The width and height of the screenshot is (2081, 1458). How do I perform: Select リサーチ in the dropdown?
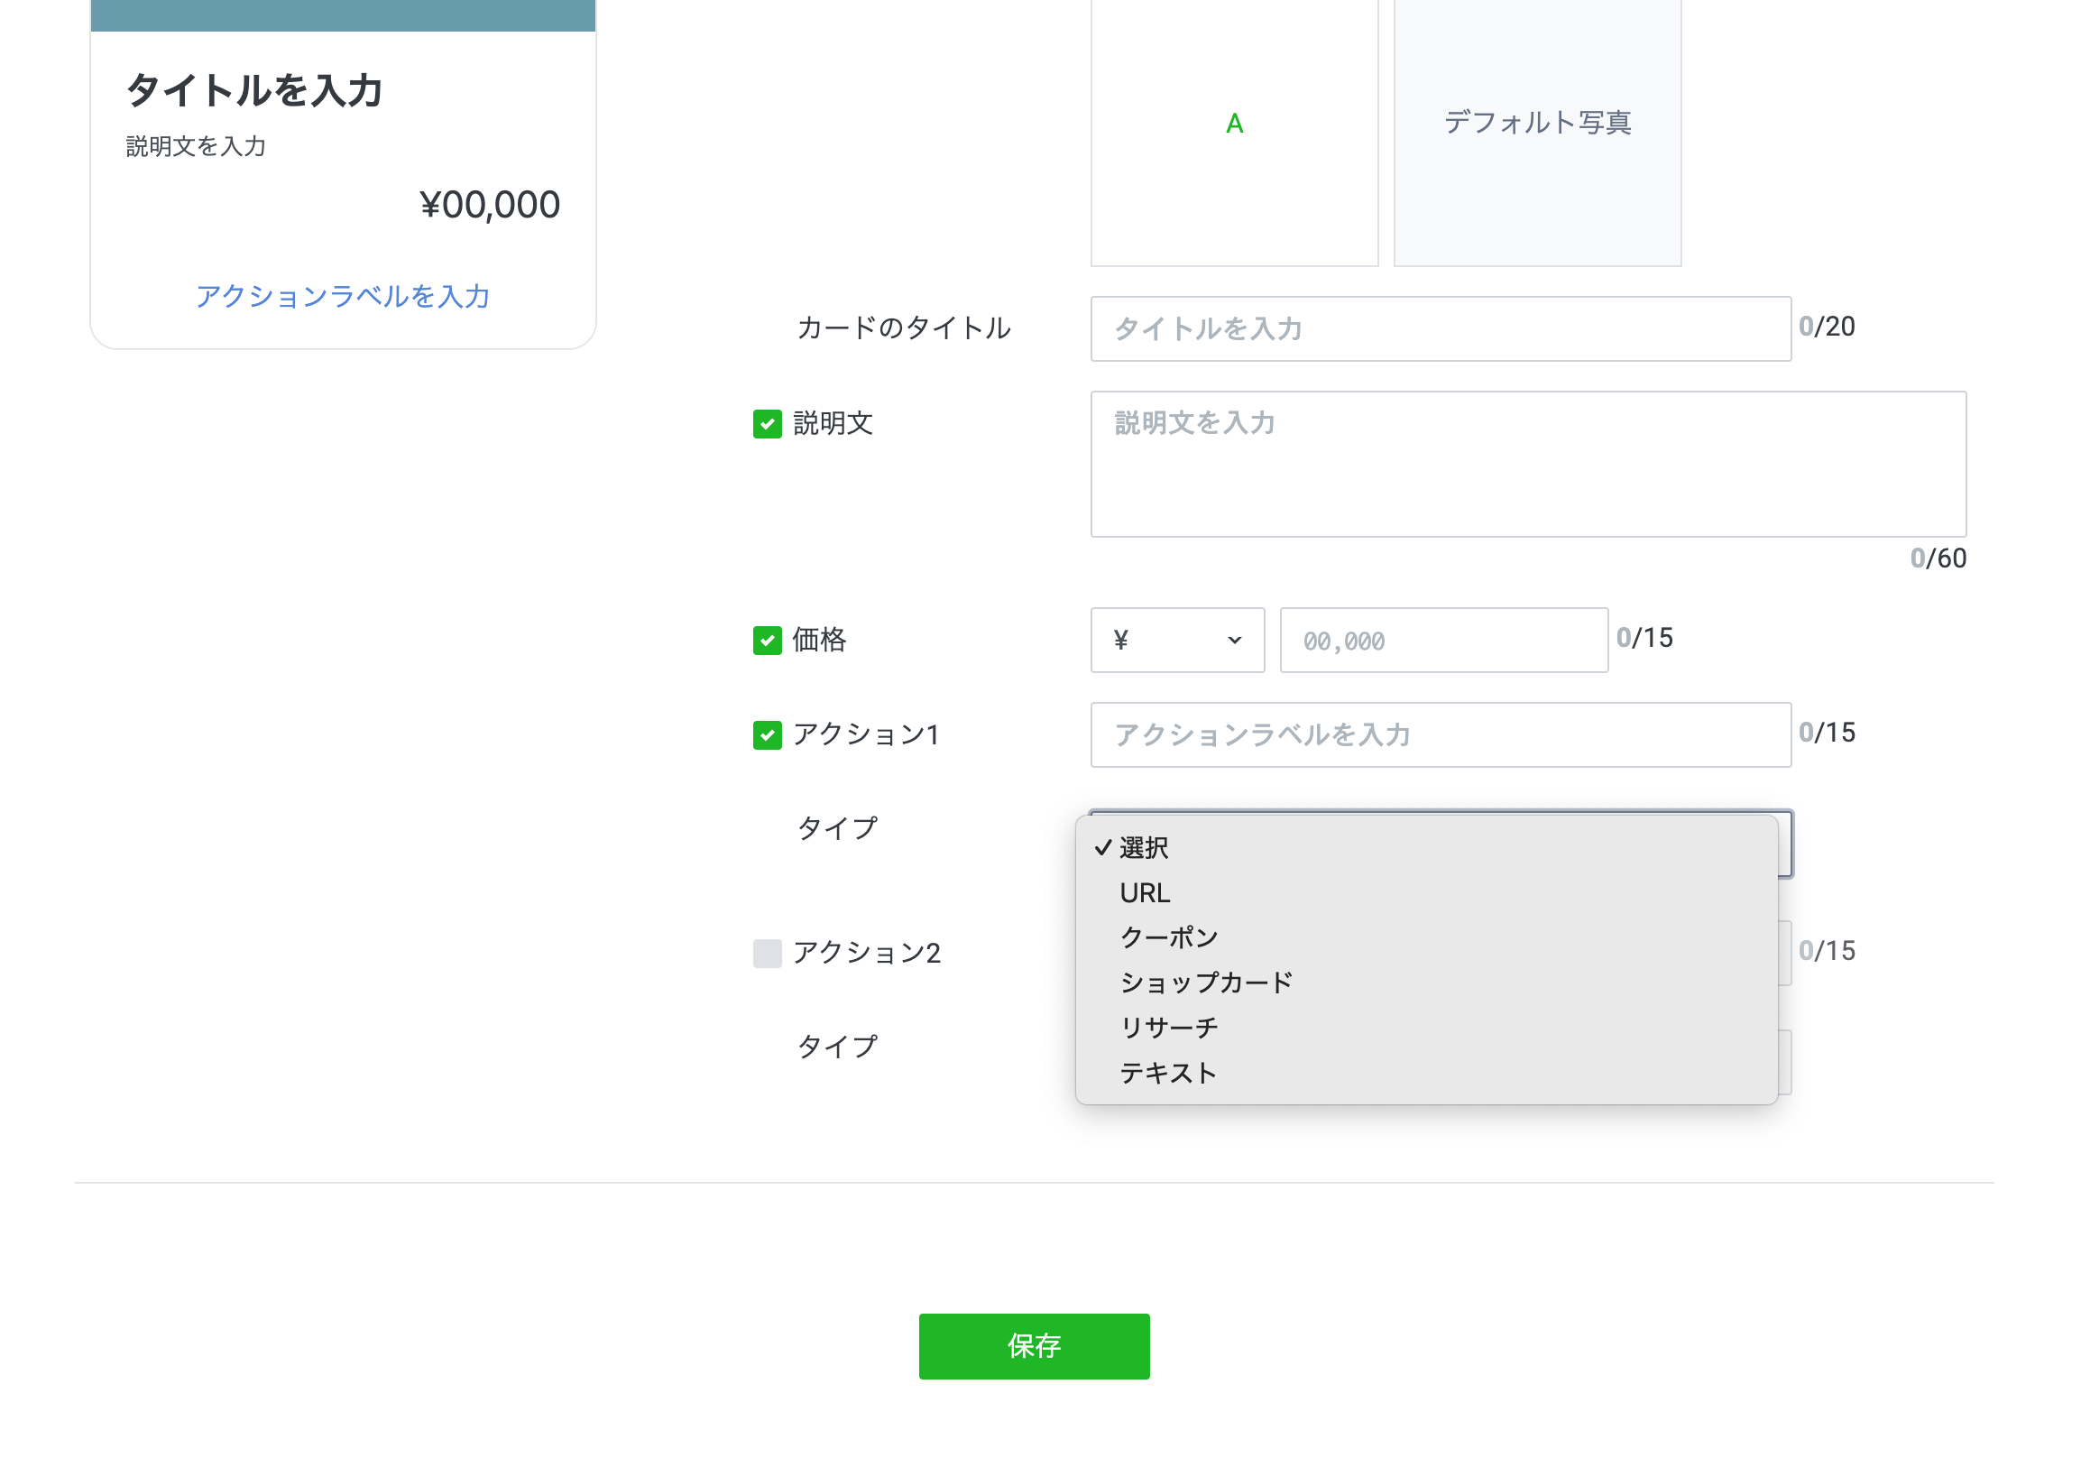pos(1168,1028)
